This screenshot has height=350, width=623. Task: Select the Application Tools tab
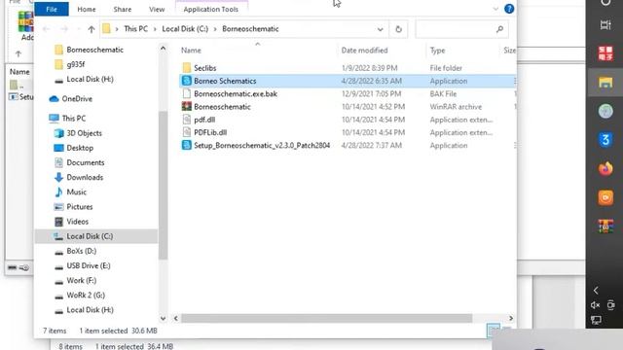tap(211, 9)
